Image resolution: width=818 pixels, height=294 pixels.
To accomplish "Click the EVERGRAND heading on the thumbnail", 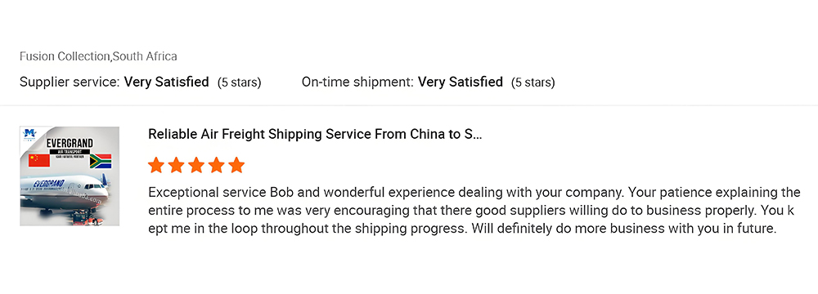I will click(70, 144).
